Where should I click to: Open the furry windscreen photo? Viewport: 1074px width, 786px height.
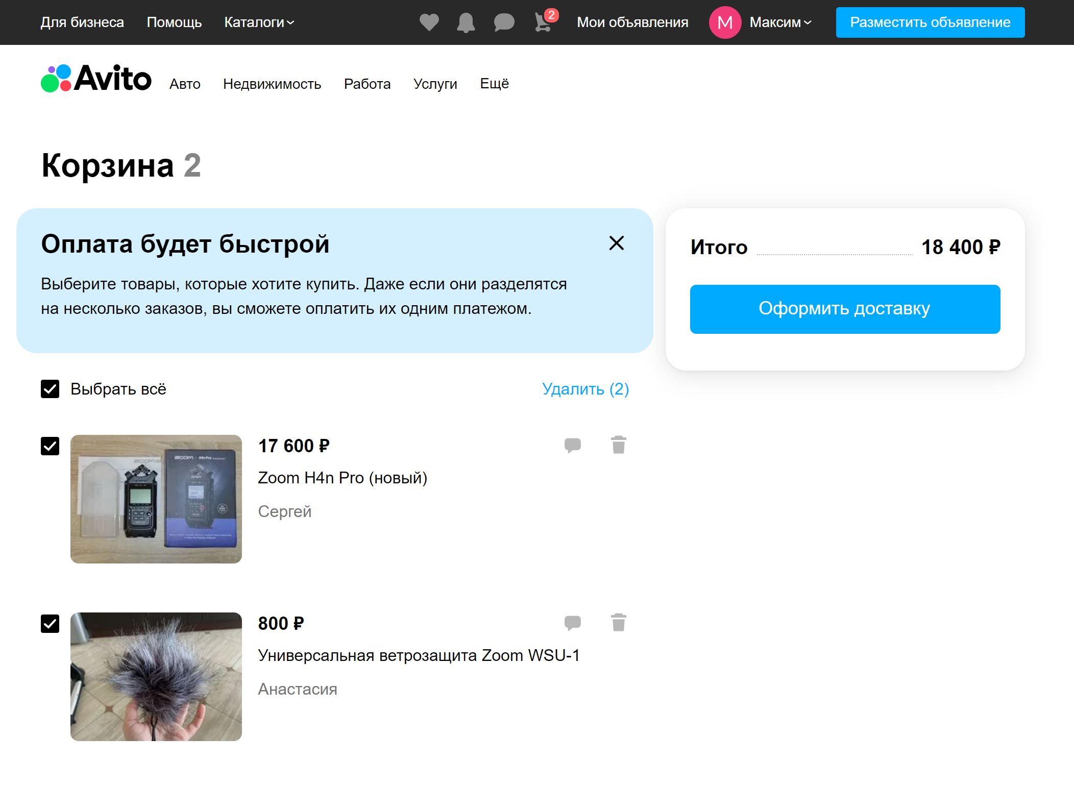pyautogui.click(x=156, y=677)
